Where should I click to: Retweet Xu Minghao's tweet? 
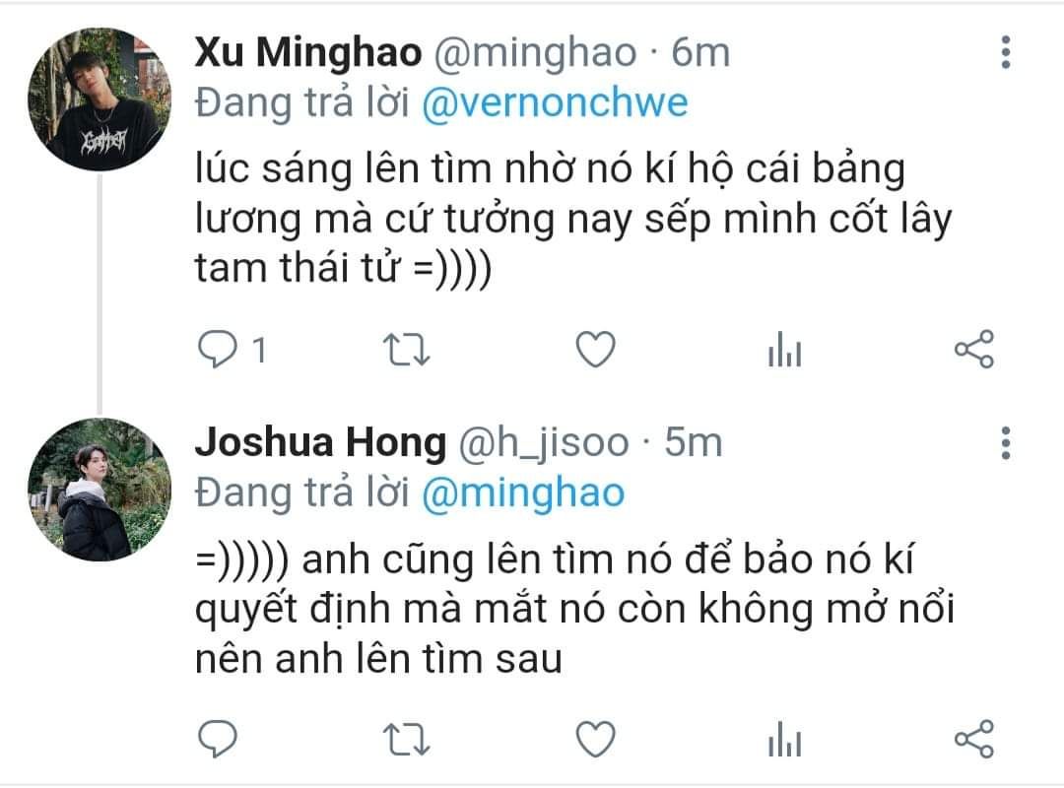(406, 351)
